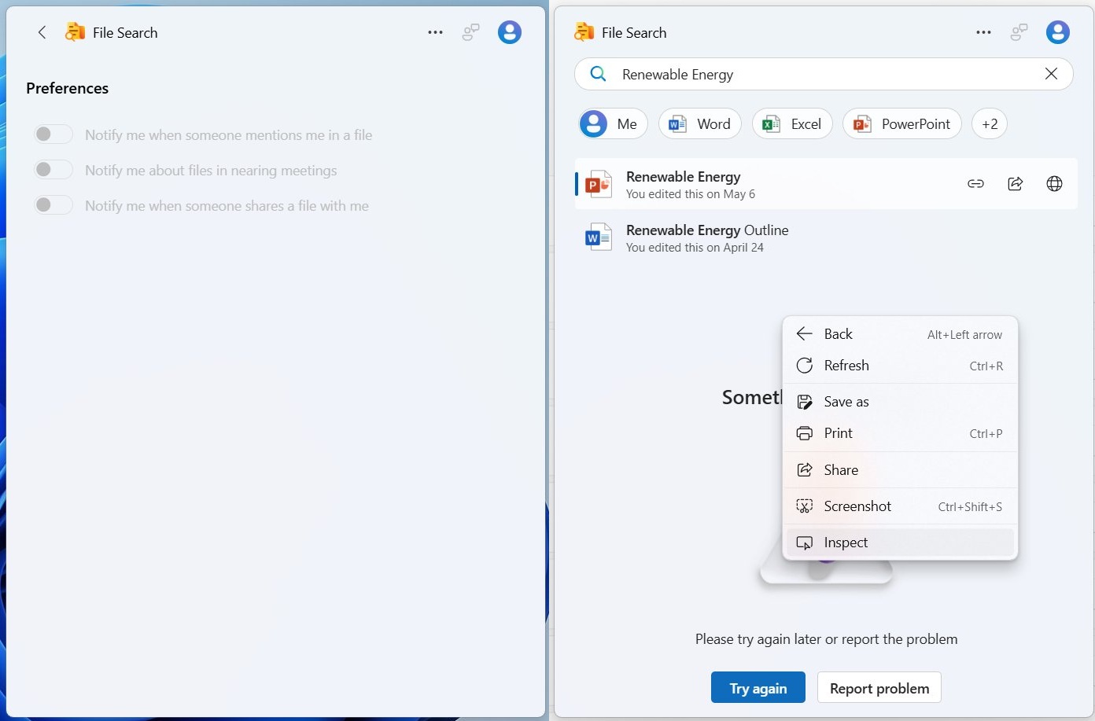Click File Search app icon in right window
Screen dimensions: 1095x721
(584, 32)
